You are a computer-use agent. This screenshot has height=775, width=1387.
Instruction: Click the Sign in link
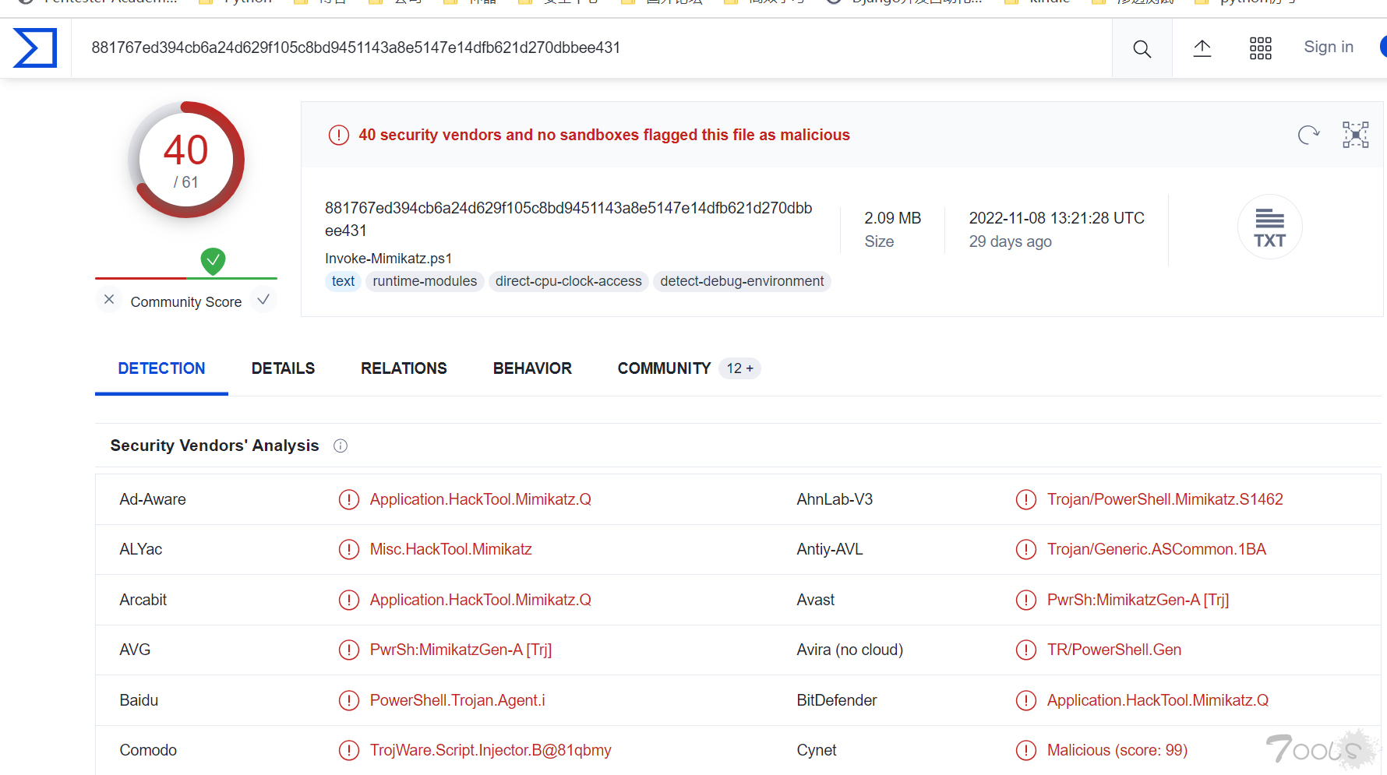(1329, 47)
